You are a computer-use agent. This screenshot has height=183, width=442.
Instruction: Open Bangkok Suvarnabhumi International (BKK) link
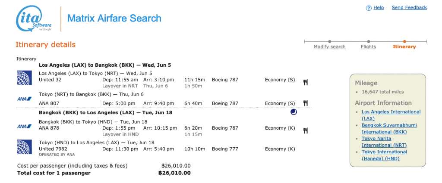(389, 128)
